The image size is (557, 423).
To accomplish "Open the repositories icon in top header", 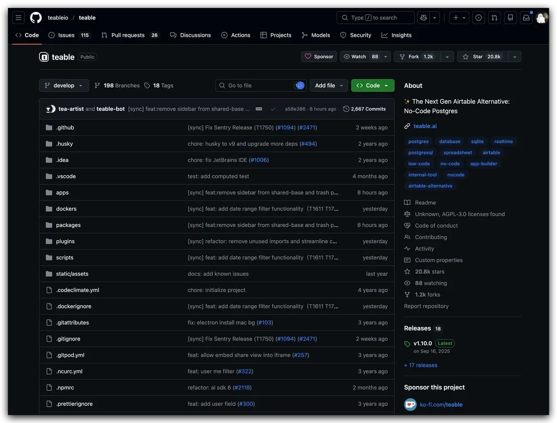I will (x=510, y=18).
